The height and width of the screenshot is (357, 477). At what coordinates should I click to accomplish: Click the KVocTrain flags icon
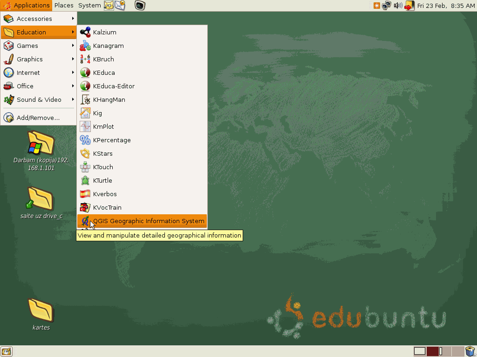(85, 207)
